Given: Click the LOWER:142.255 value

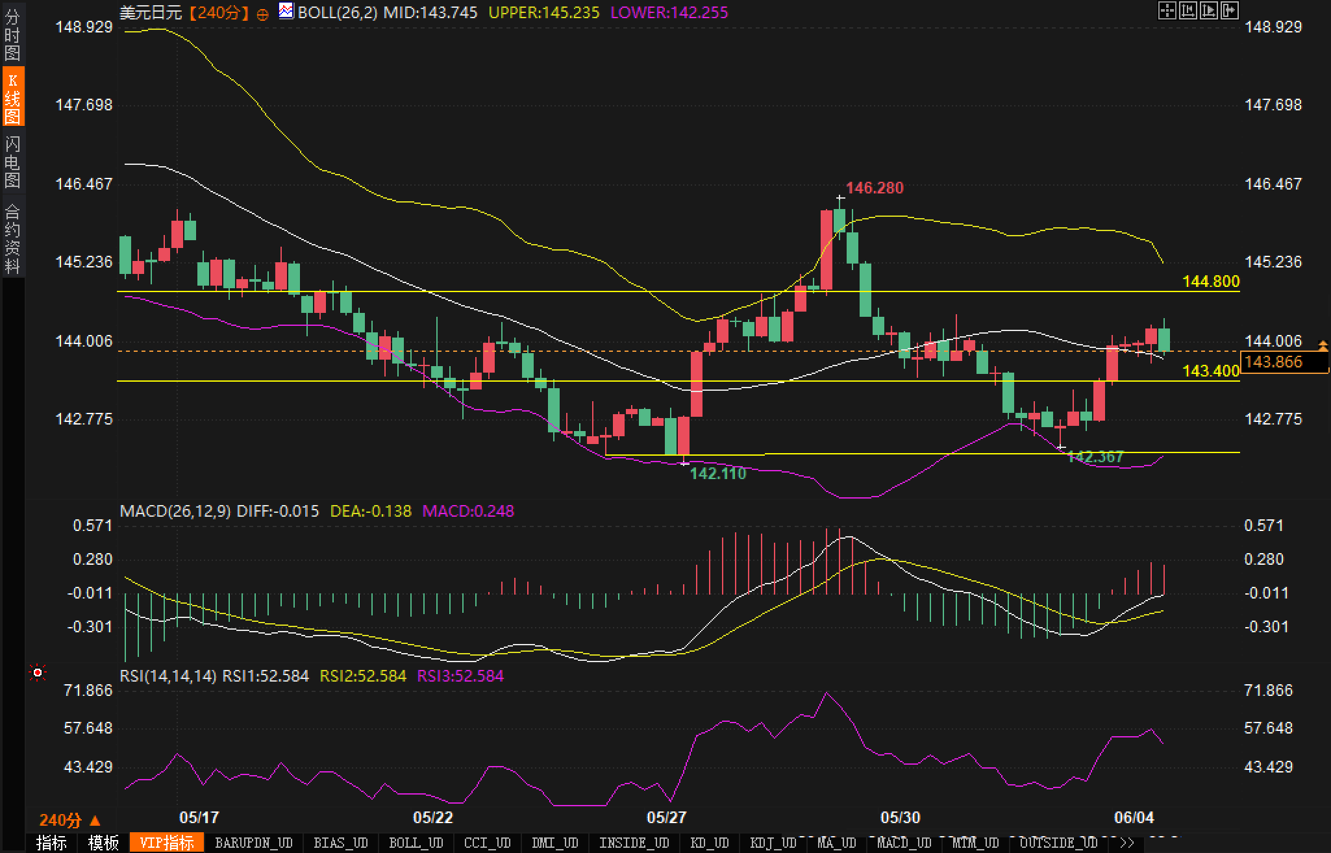Looking at the screenshot, I should click(669, 12).
